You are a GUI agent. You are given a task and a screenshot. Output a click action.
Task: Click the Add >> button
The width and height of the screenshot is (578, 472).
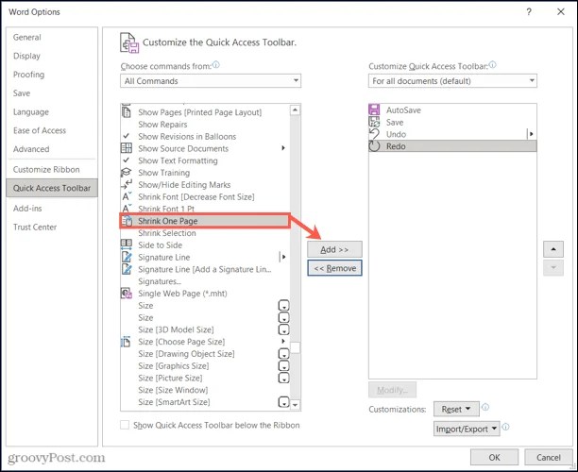[x=334, y=249]
